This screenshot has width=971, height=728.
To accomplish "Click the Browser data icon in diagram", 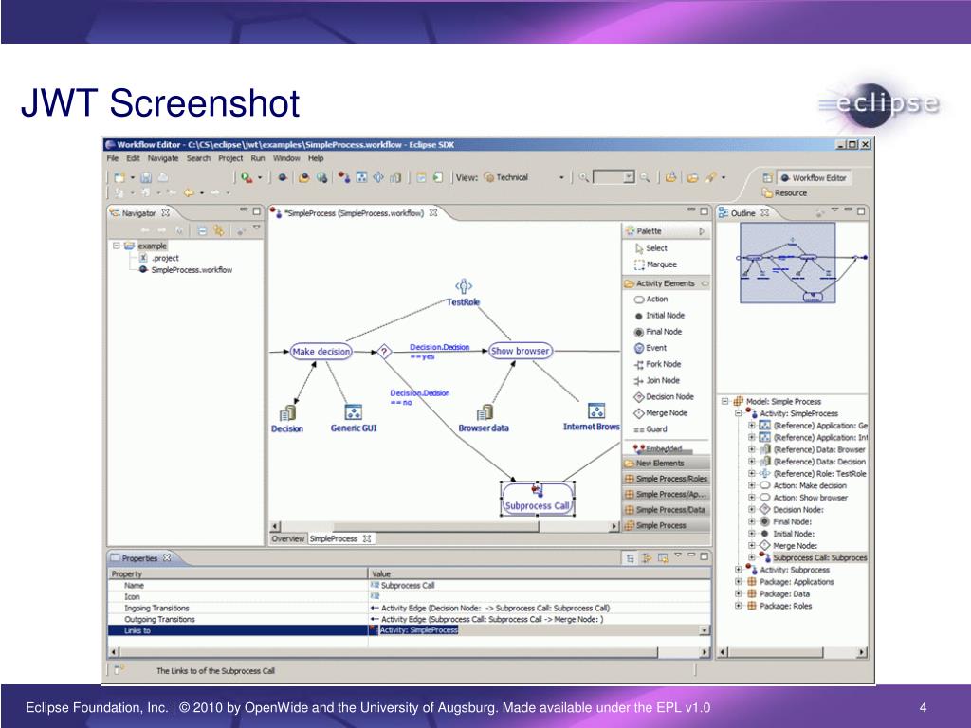I will tap(485, 412).
